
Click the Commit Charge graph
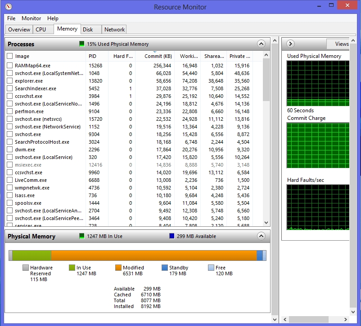click(x=318, y=145)
